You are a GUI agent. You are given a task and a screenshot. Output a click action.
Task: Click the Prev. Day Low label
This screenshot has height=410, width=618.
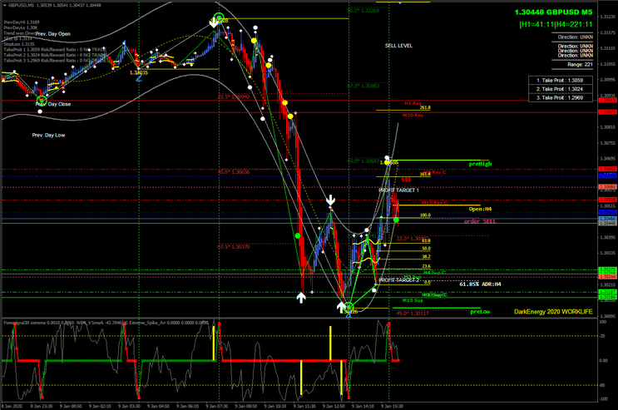click(x=49, y=134)
